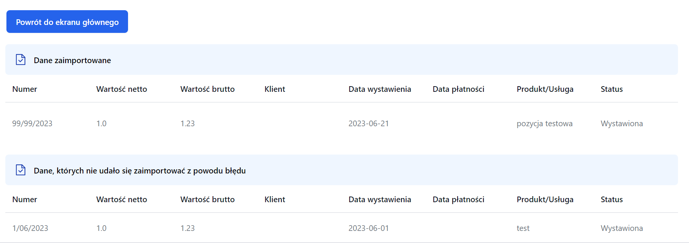Image resolution: width=689 pixels, height=243 pixels.
Task: Click Wartość brutto header in the failed import table
Action: [x=207, y=200]
